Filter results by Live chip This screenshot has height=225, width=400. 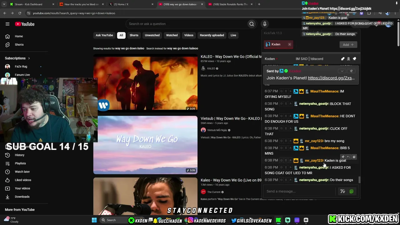(233, 35)
